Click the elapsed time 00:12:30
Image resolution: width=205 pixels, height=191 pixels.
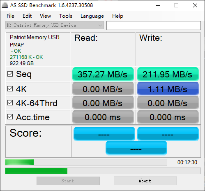tap(187, 162)
